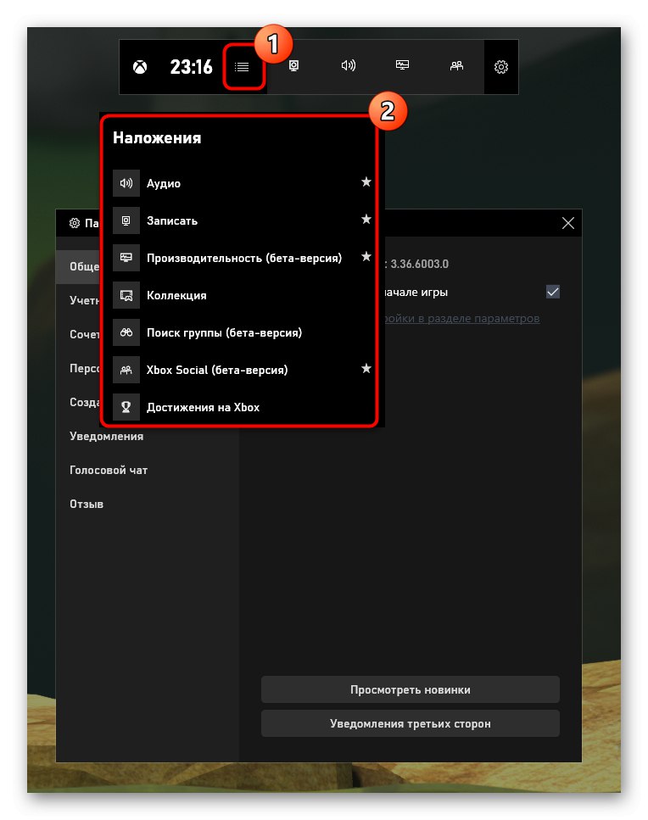The height and width of the screenshot is (820, 648).
Task: Click the Коллекция gallery icon
Action: (x=126, y=295)
